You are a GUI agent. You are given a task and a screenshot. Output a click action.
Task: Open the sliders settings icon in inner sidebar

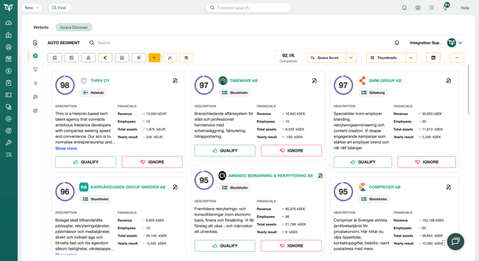36,97
